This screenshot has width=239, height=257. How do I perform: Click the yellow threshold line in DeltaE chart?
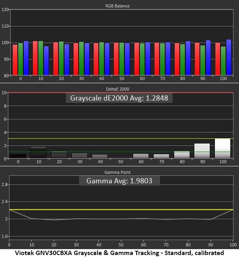pyautogui.click(x=120, y=138)
